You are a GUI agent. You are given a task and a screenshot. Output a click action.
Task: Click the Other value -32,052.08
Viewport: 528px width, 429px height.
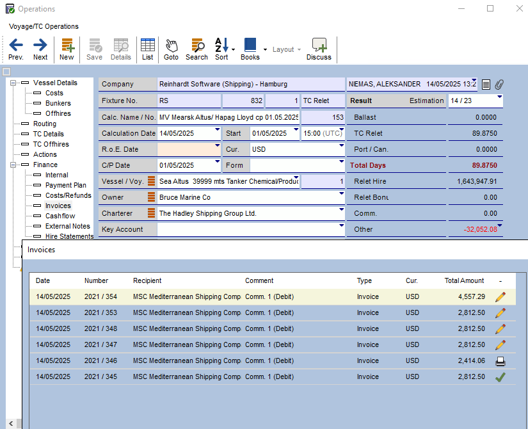pos(480,229)
